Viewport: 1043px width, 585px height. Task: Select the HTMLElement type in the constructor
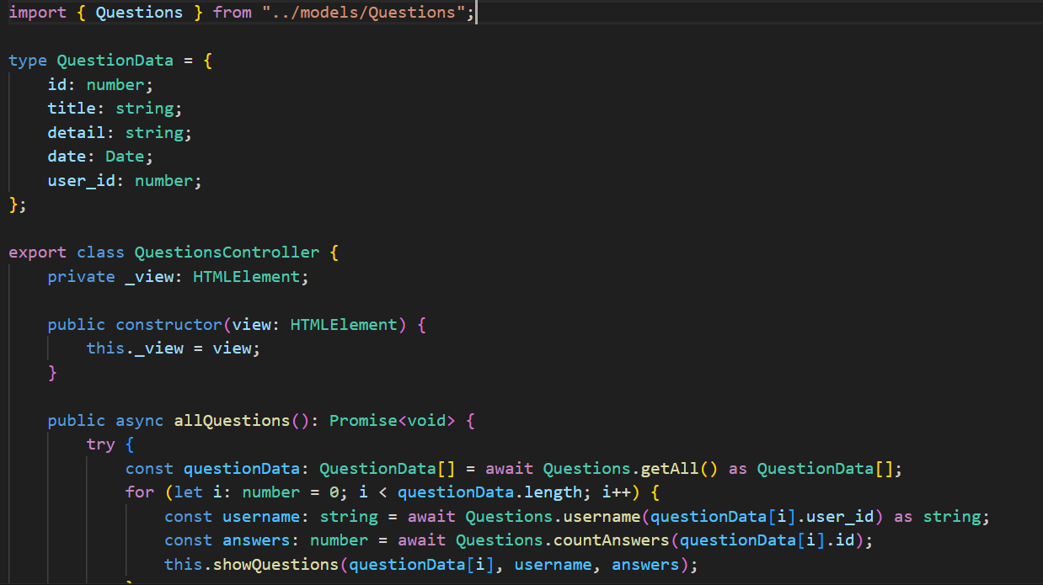(343, 324)
